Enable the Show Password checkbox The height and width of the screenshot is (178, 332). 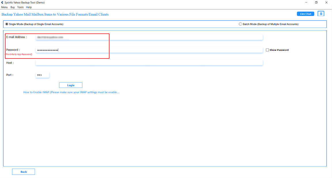267,50
